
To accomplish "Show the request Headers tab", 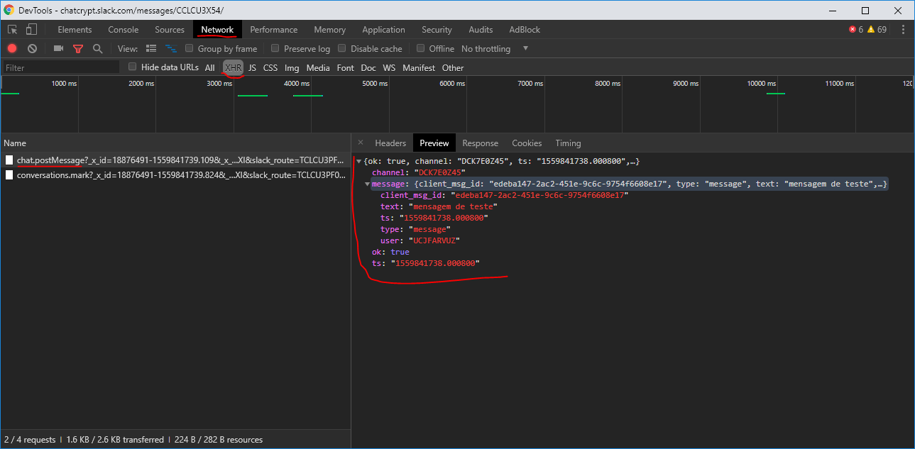I will coord(390,143).
